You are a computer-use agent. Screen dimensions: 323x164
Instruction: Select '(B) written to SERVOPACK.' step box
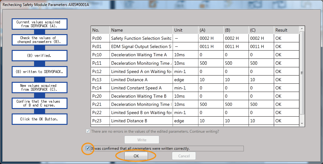coord(39,72)
